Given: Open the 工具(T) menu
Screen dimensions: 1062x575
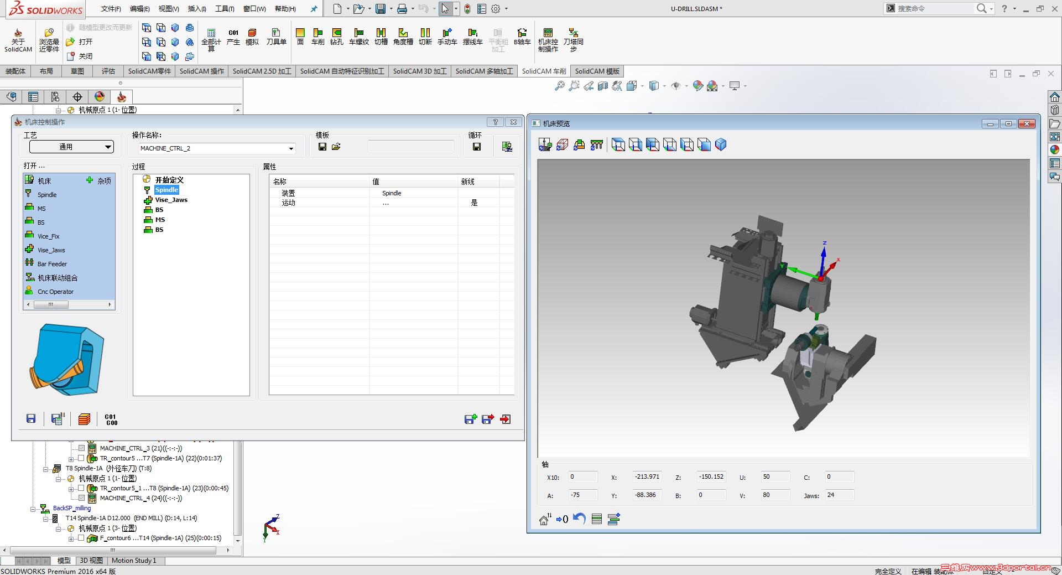Looking at the screenshot, I should tap(225, 9).
